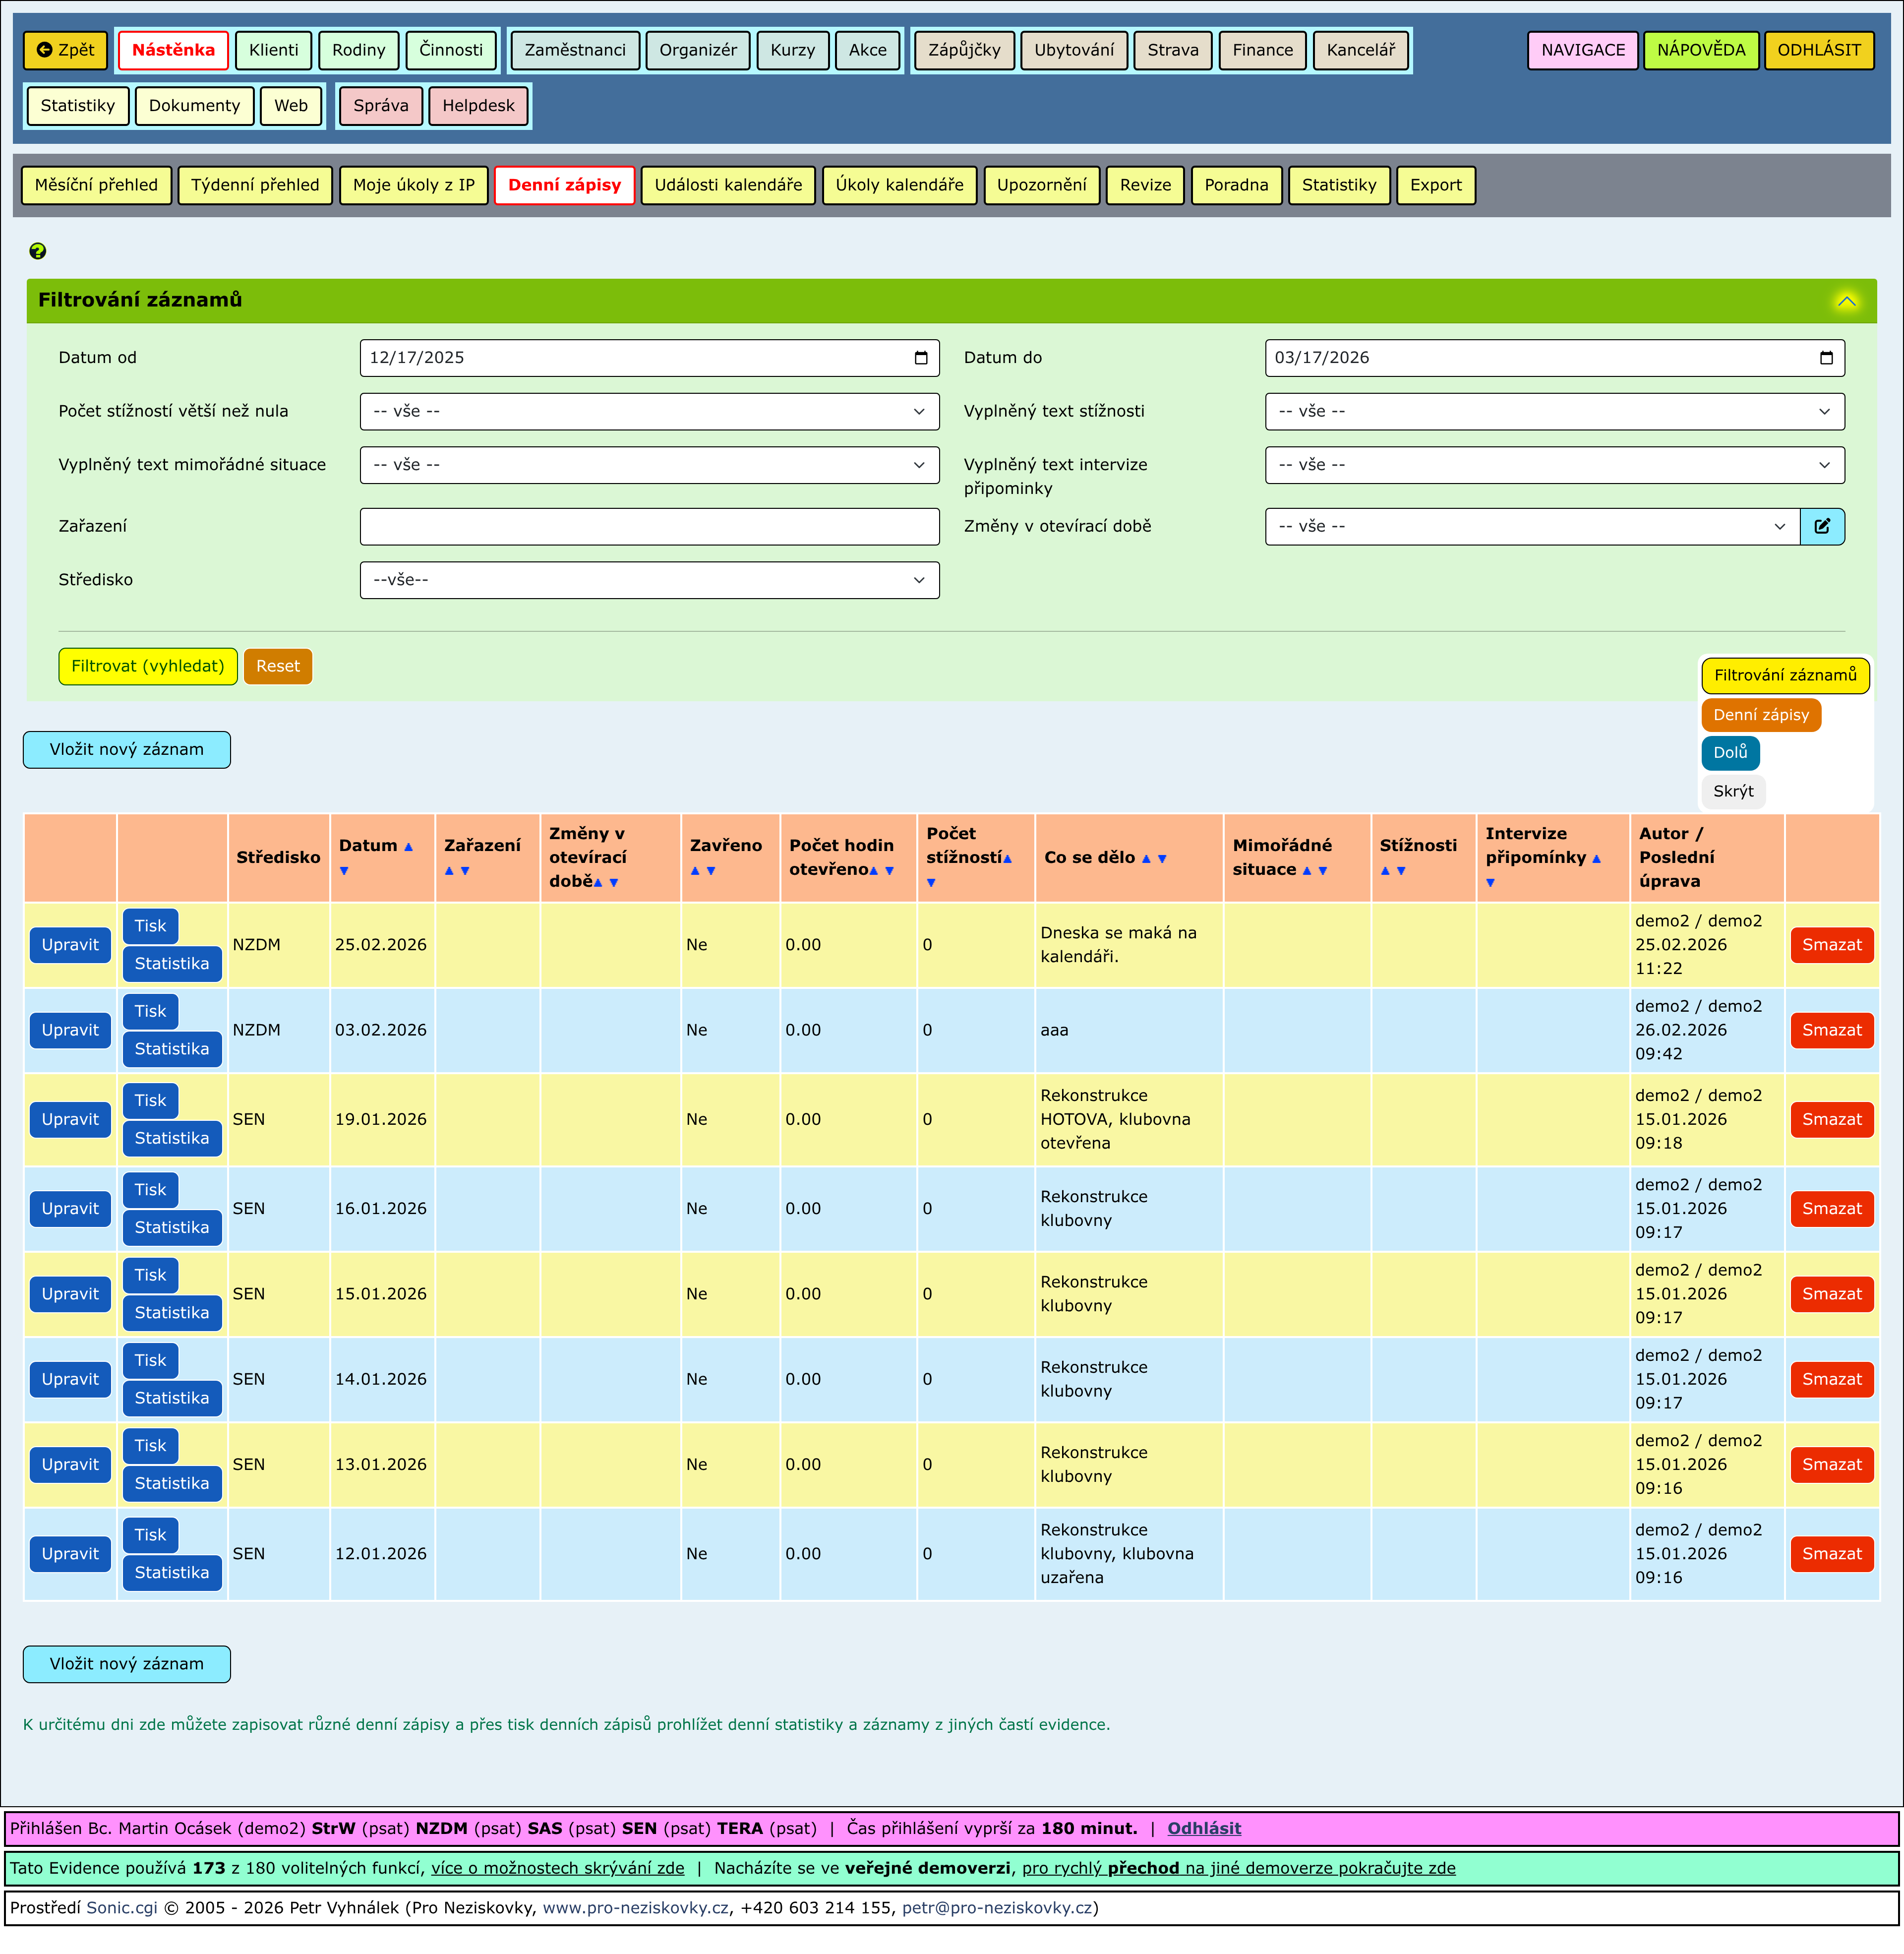Image resolution: width=1904 pixels, height=1954 pixels.
Task: Open the Zaměstnanci menu item
Action: click(x=575, y=50)
